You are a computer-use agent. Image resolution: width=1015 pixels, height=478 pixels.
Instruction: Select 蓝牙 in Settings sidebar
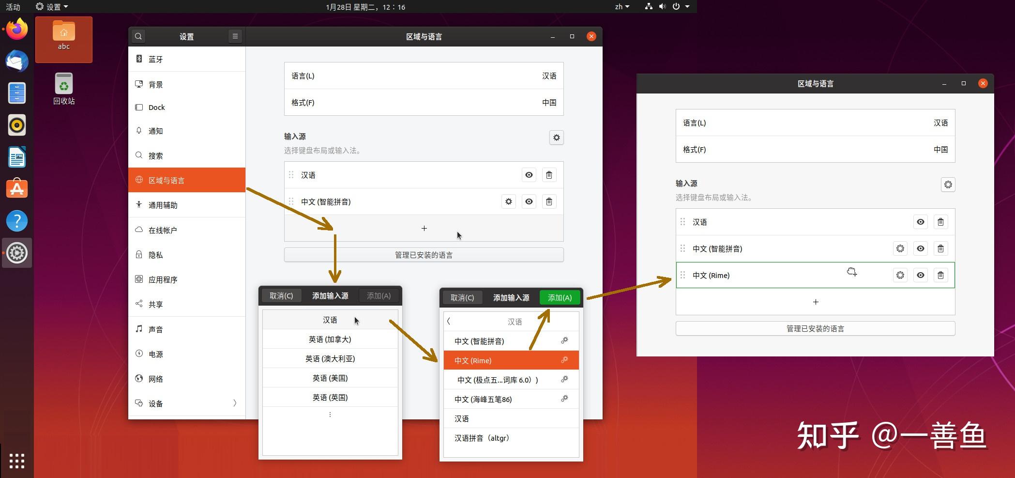(x=187, y=59)
